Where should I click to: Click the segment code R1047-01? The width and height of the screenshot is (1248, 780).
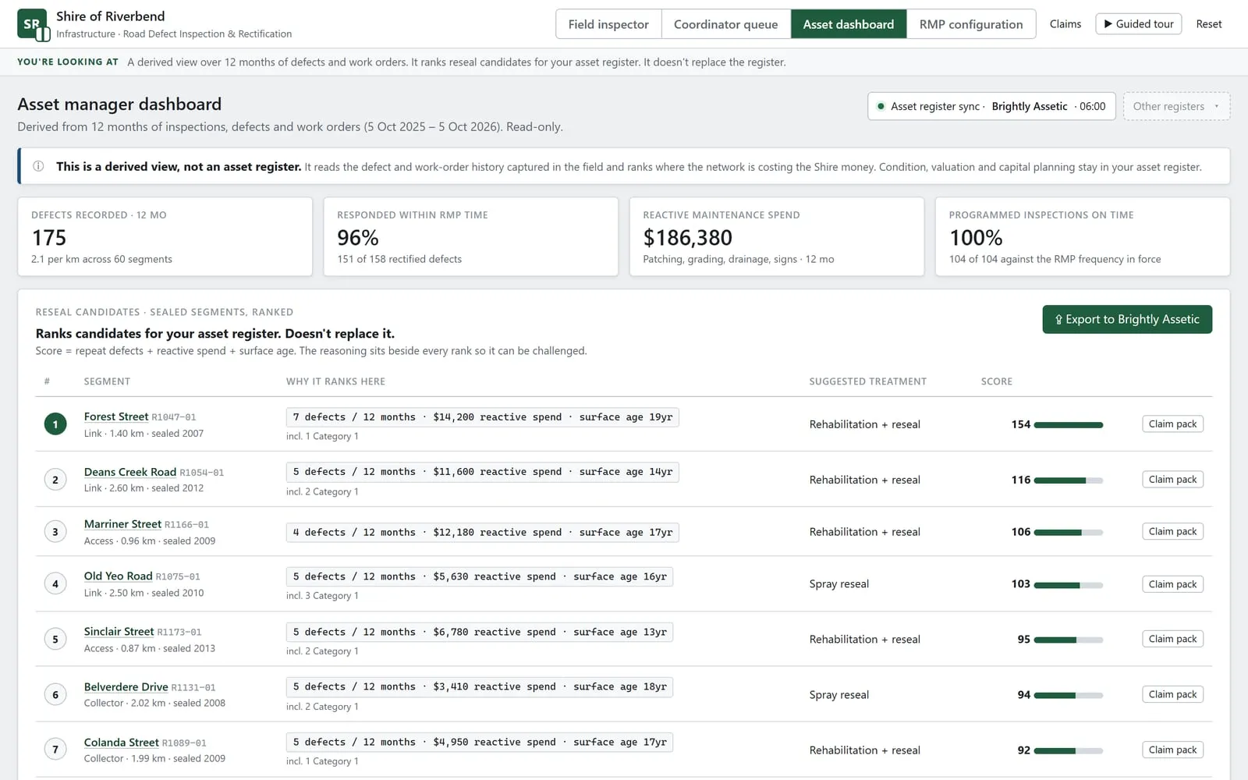[x=173, y=417]
